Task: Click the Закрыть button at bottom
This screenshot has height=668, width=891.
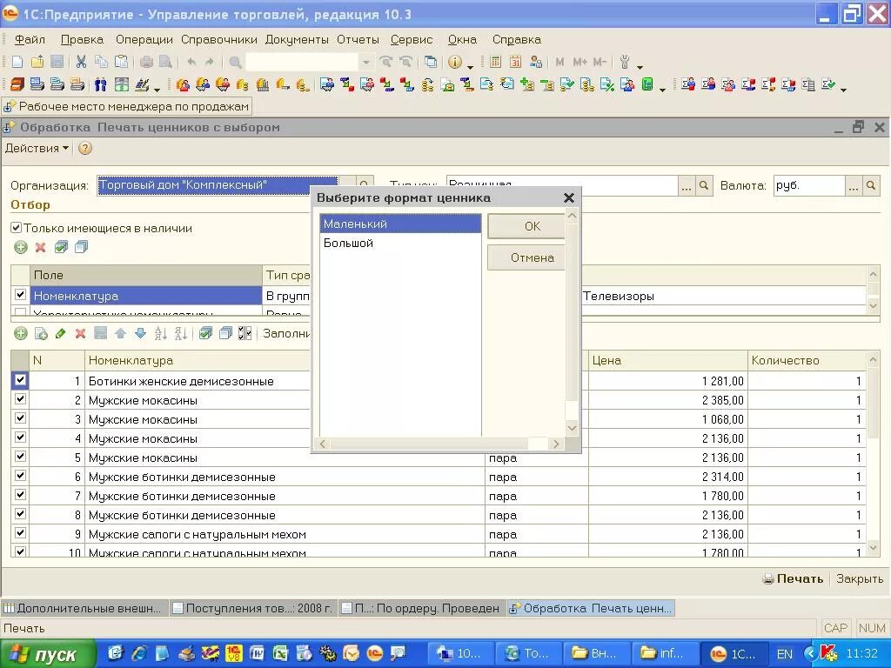Action: [859, 578]
